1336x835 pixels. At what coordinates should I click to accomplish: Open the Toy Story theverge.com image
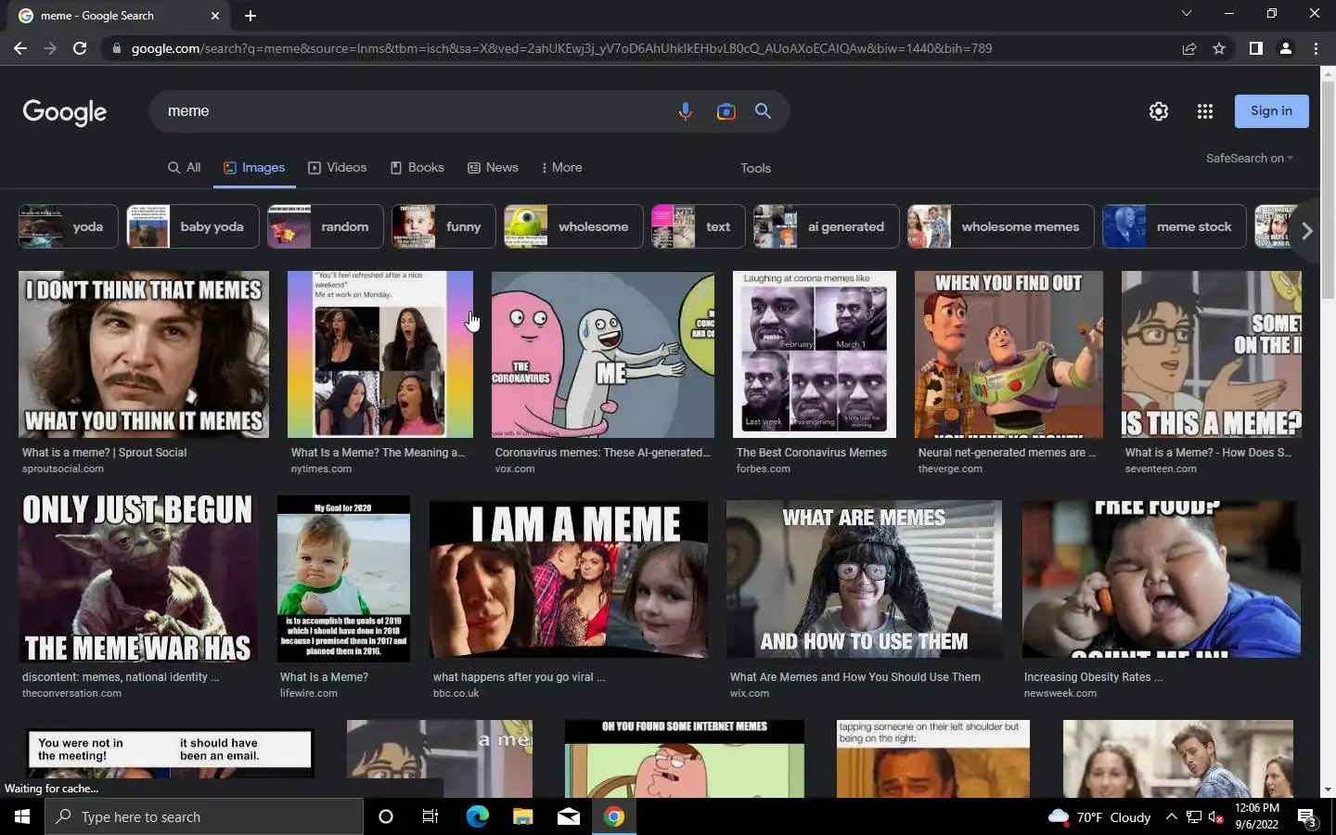pos(1008,354)
